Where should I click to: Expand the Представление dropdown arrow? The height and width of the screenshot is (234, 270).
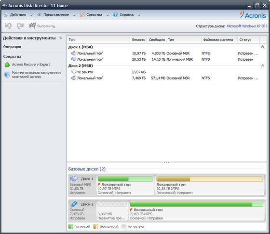click(74, 15)
